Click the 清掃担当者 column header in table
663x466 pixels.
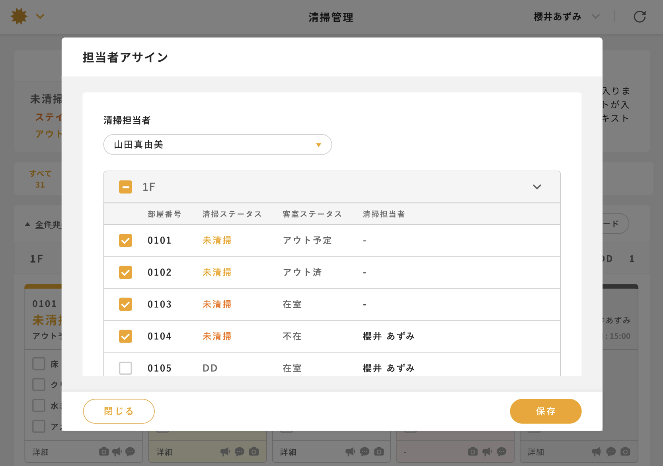[x=384, y=214]
